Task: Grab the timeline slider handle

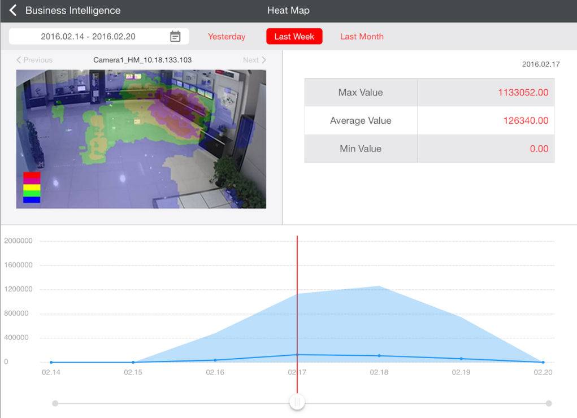Action: pyautogui.click(x=297, y=403)
